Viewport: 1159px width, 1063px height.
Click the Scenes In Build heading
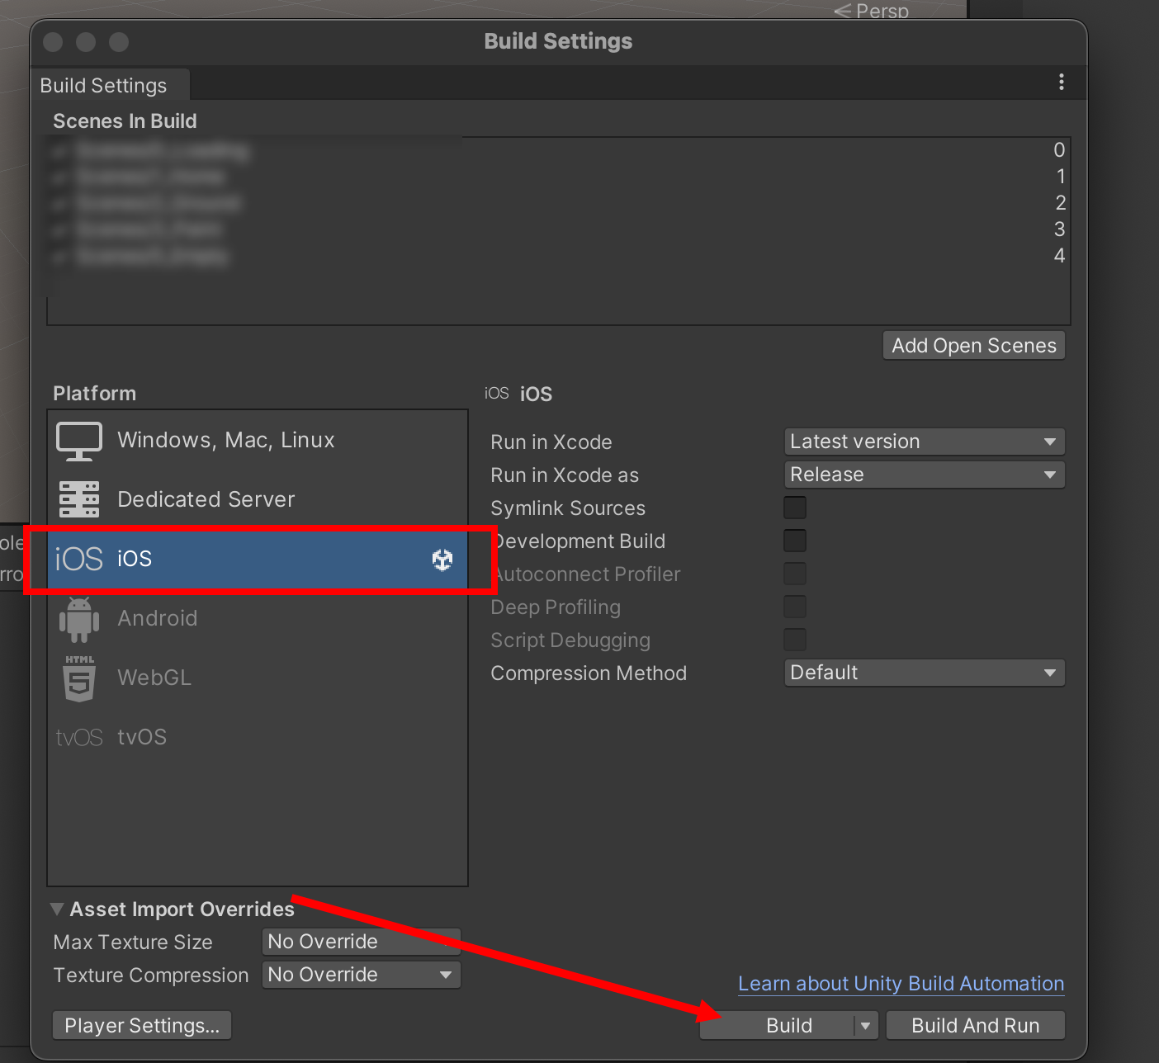(x=125, y=121)
